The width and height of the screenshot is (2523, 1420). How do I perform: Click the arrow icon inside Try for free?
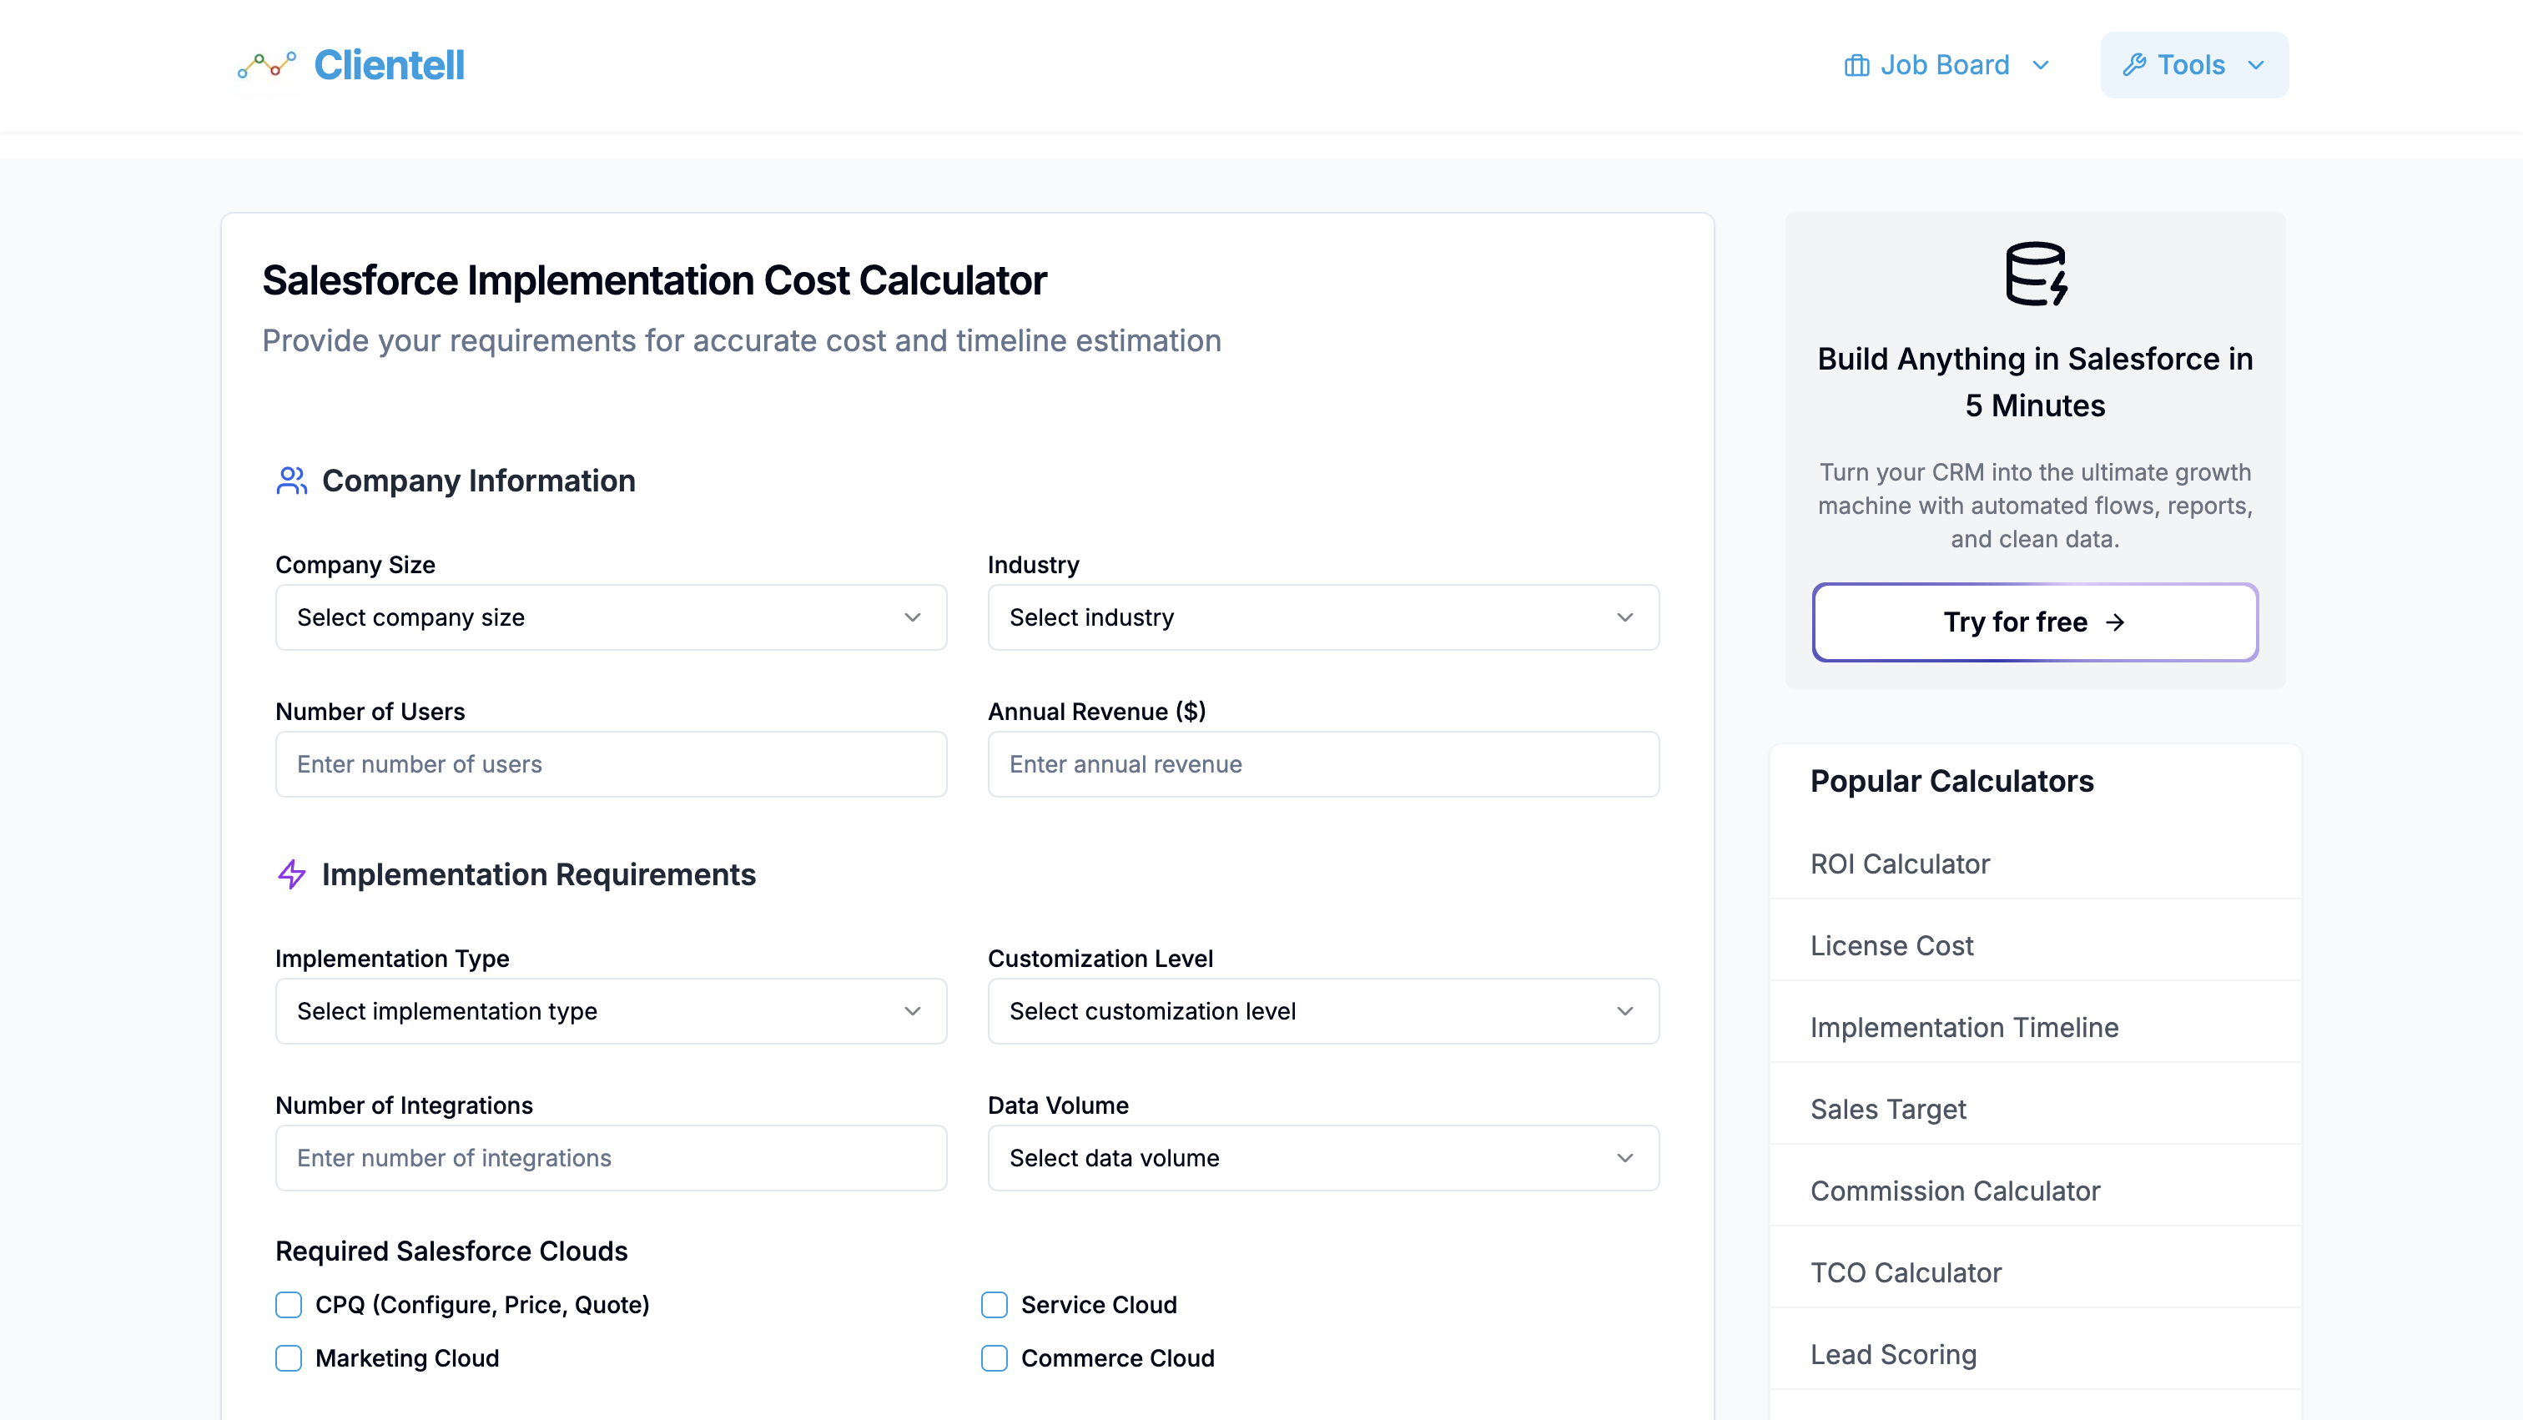(x=2117, y=622)
